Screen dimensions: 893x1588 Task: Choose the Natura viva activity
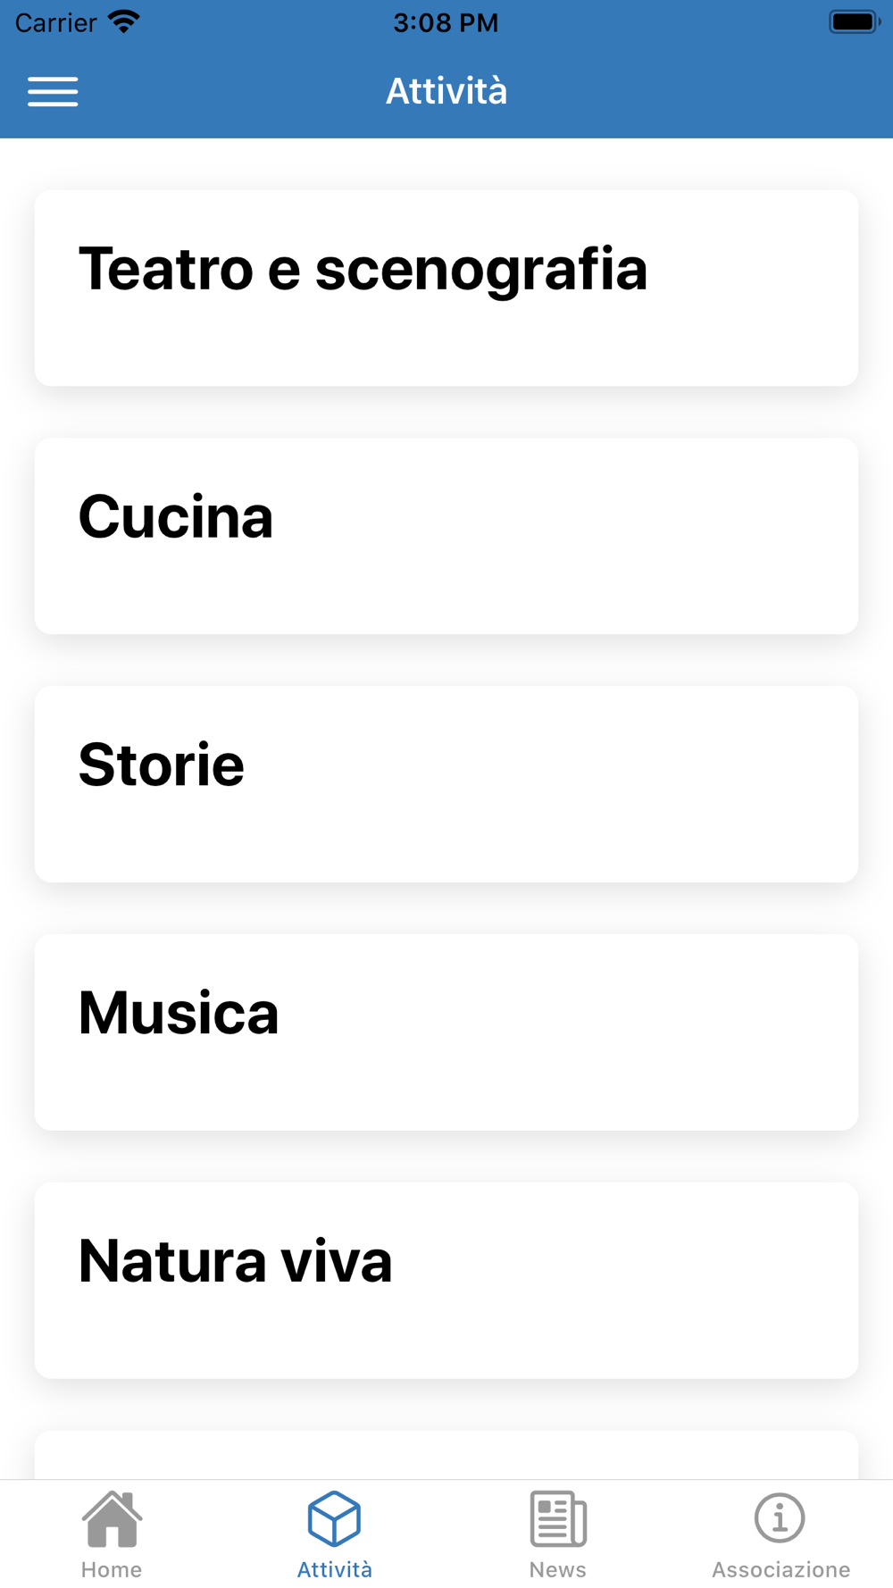(x=446, y=1280)
